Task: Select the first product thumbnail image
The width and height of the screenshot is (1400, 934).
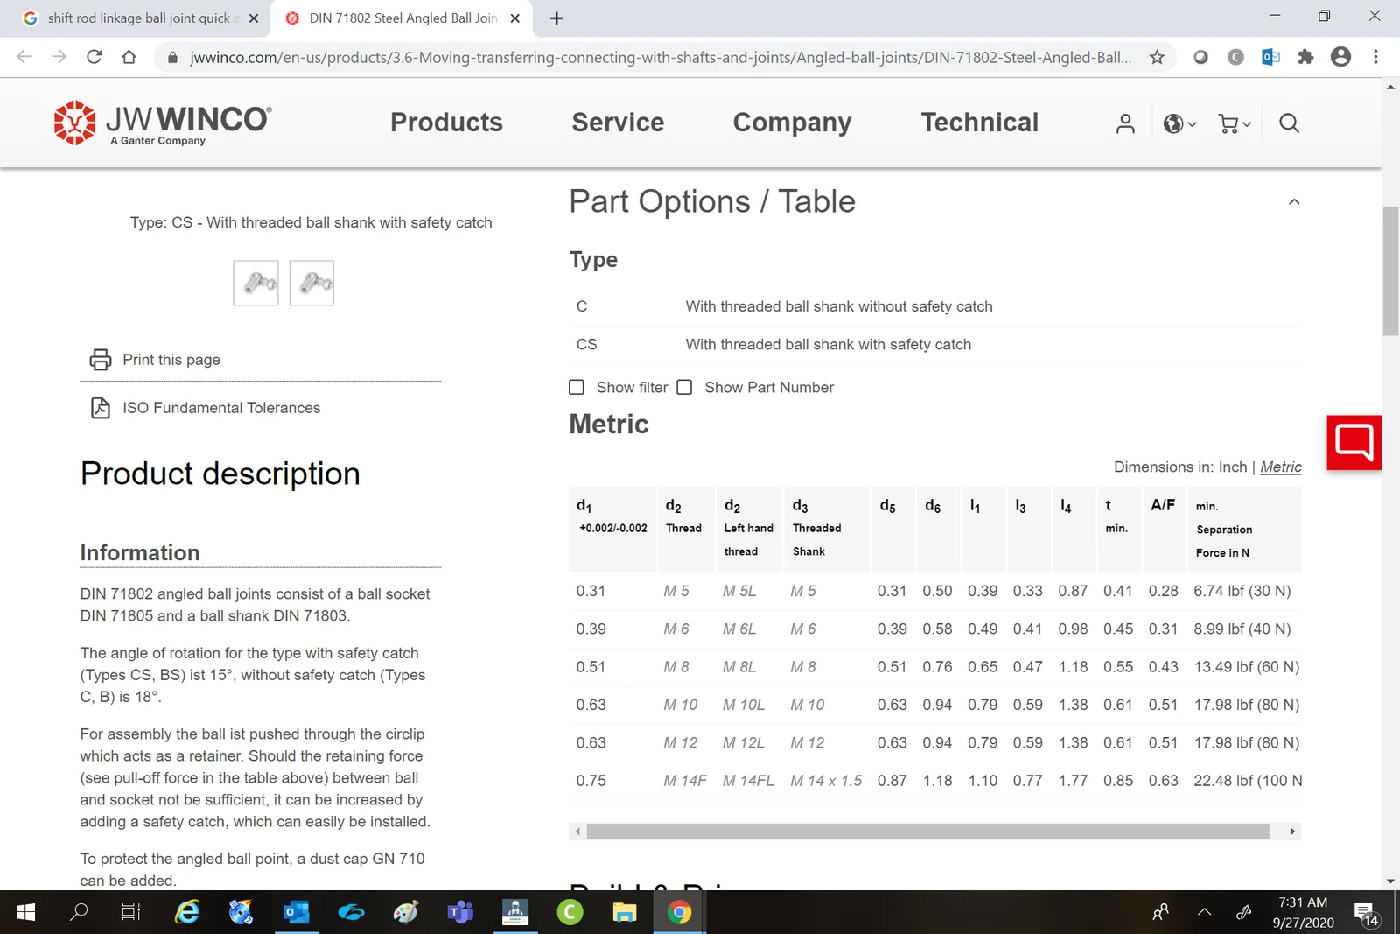Action: pos(255,283)
